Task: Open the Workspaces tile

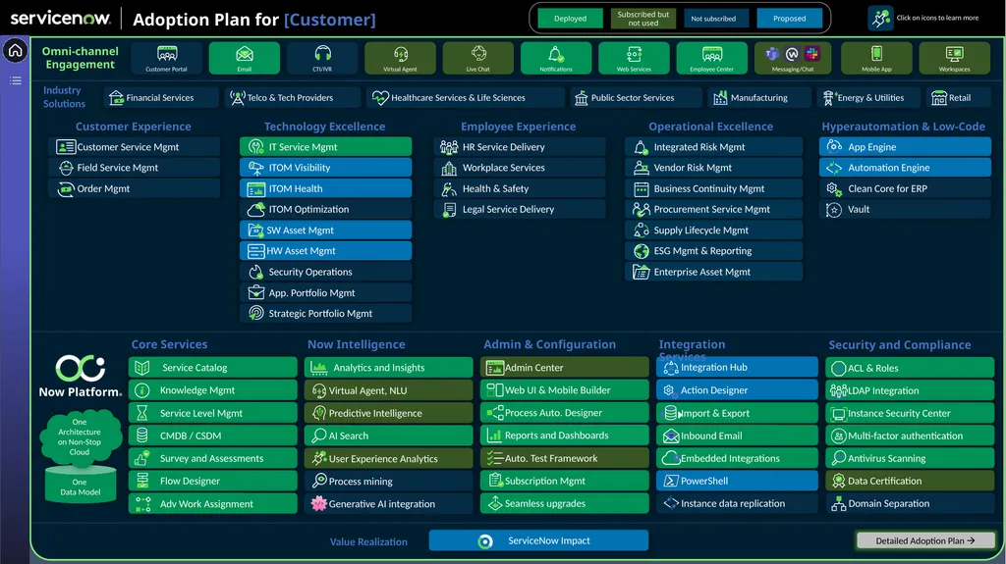Action: coord(955,58)
